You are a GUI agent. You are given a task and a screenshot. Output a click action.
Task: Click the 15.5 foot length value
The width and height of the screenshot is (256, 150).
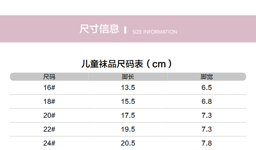[x=128, y=101]
